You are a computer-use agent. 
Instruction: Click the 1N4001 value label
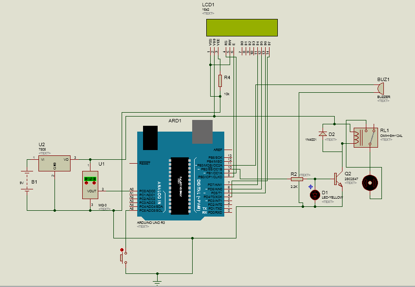click(x=311, y=139)
